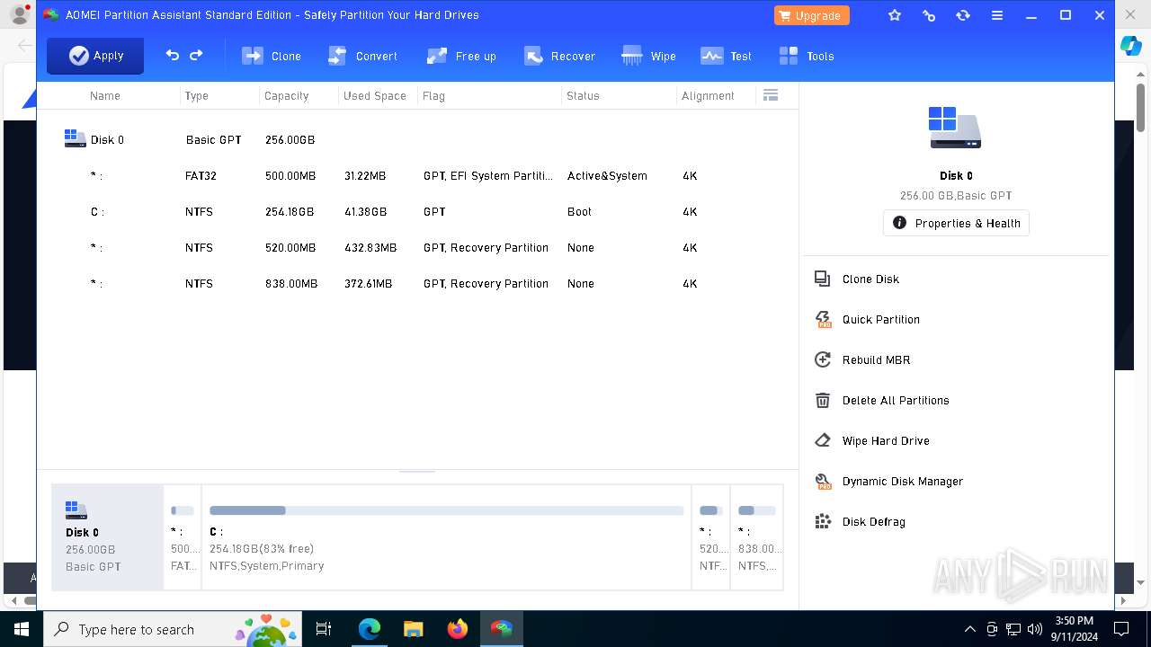Click the star favorites icon in title bar
The width and height of the screenshot is (1151, 647).
coord(895,15)
